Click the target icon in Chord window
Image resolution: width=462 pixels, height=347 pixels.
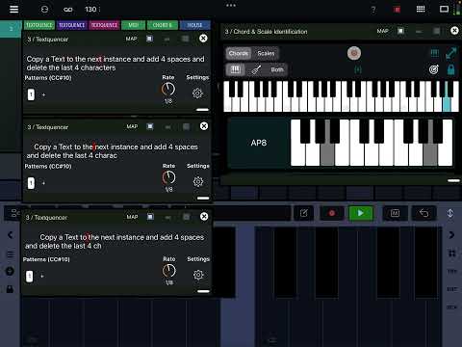pyautogui.click(x=433, y=69)
